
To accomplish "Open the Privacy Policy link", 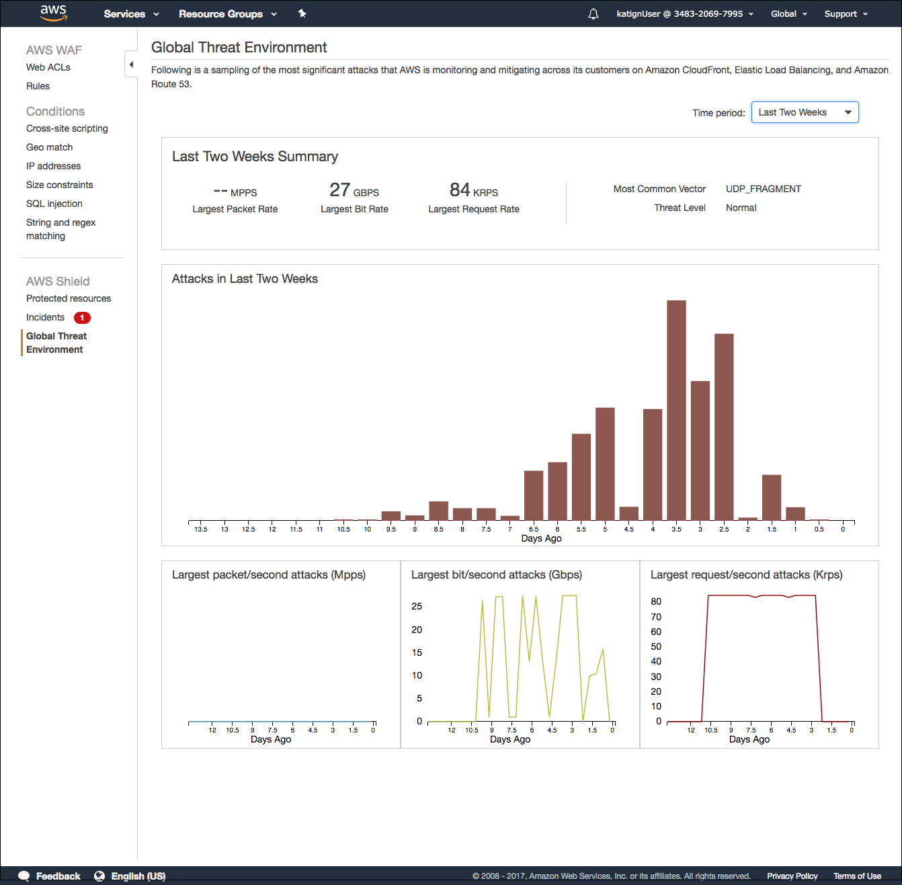I will [792, 876].
